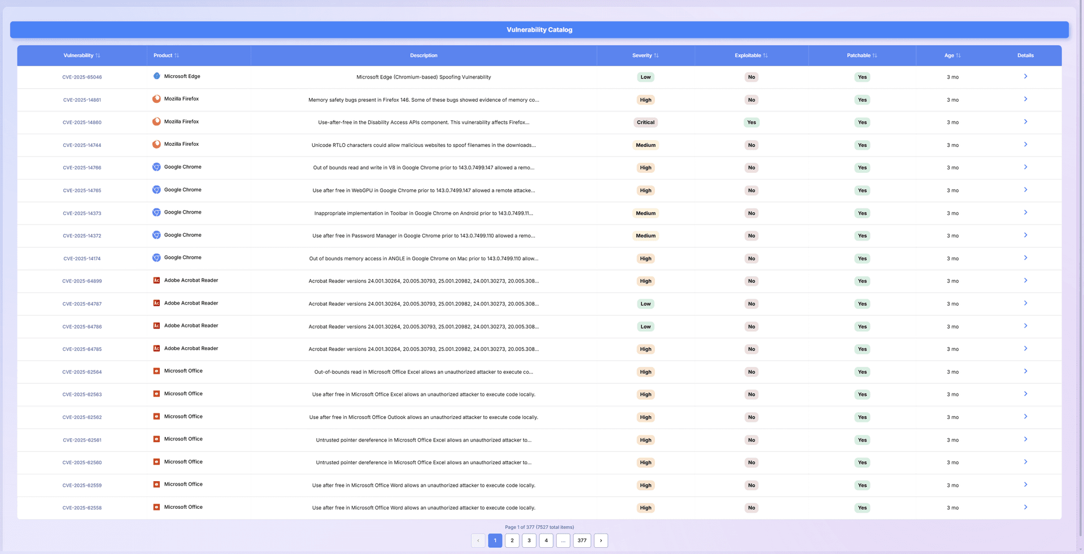Open details chevron for CVE-2025-14860
The width and height of the screenshot is (1084, 554).
point(1025,121)
